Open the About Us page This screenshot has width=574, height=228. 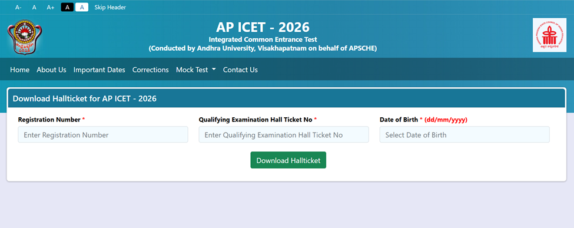tap(51, 70)
